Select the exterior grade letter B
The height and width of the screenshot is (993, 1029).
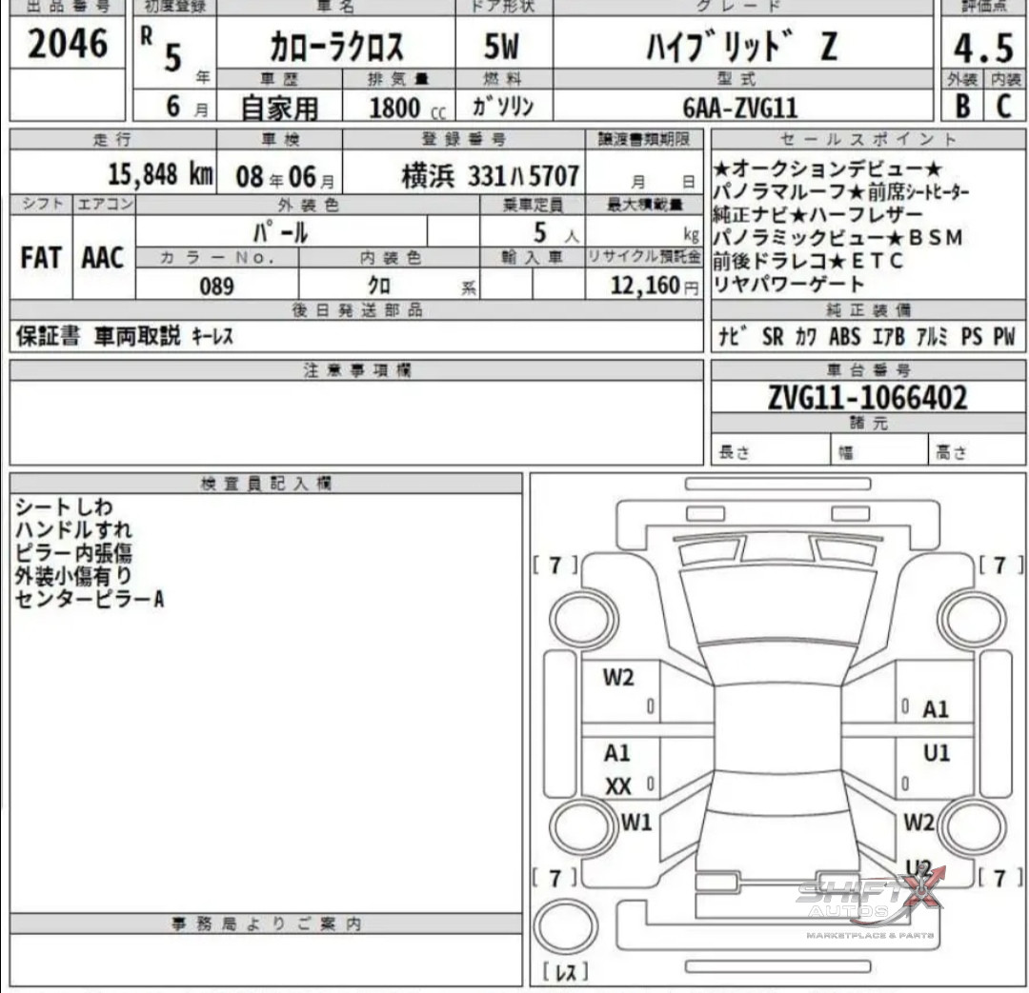click(x=962, y=107)
